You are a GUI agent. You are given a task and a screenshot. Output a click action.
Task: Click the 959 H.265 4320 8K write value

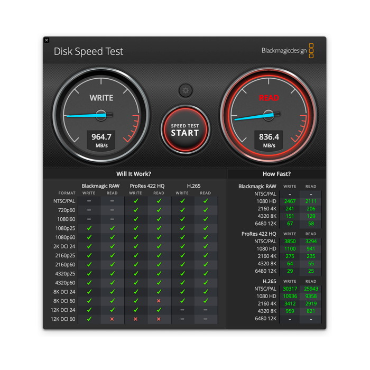click(x=290, y=311)
